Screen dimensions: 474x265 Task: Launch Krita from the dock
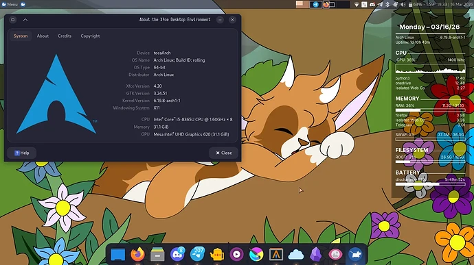(256, 254)
